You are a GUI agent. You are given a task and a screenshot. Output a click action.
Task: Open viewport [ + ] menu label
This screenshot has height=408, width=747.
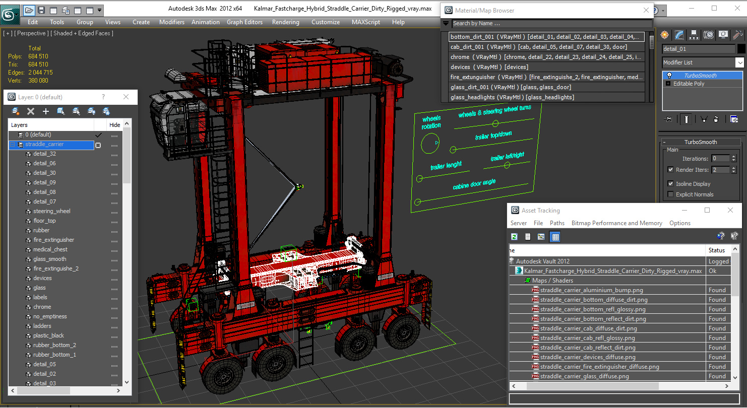[8, 33]
